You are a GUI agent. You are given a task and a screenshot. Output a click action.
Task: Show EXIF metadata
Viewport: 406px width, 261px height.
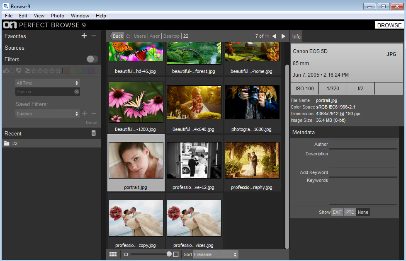pos(337,212)
